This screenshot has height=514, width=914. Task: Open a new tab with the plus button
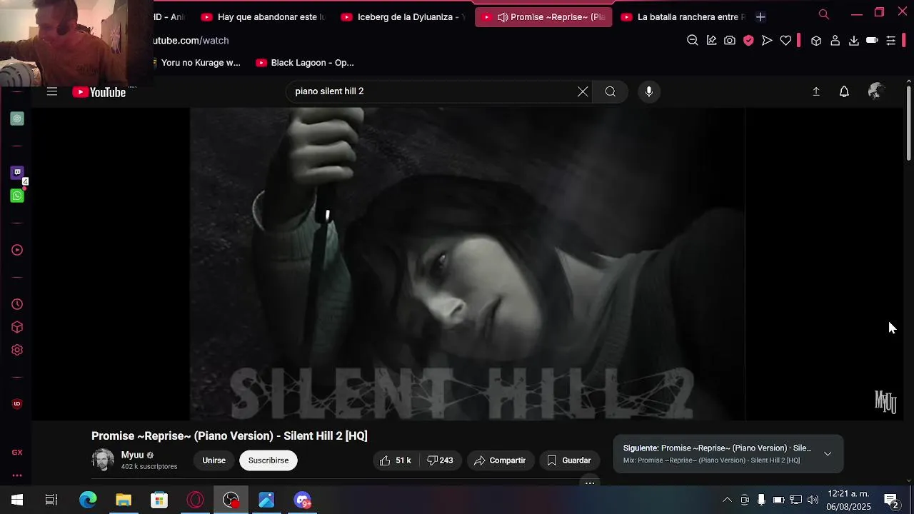tap(760, 16)
